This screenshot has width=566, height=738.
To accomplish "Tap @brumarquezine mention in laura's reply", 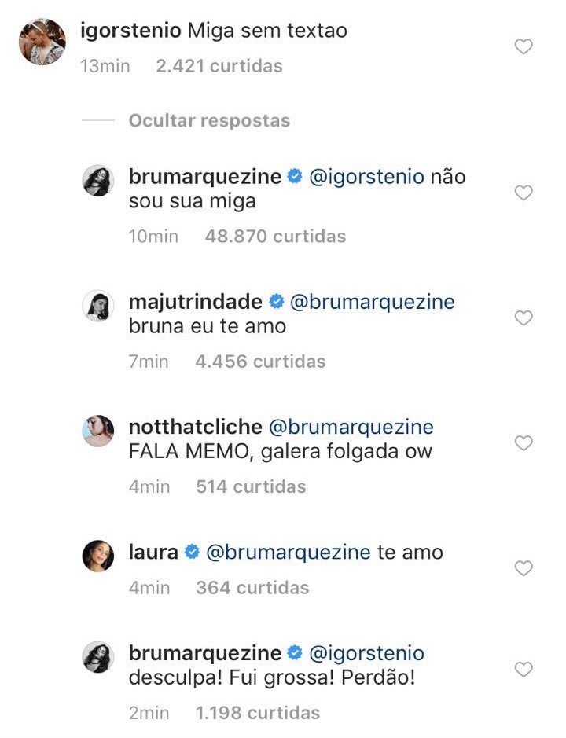I will pyautogui.click(x=288, y=553).
